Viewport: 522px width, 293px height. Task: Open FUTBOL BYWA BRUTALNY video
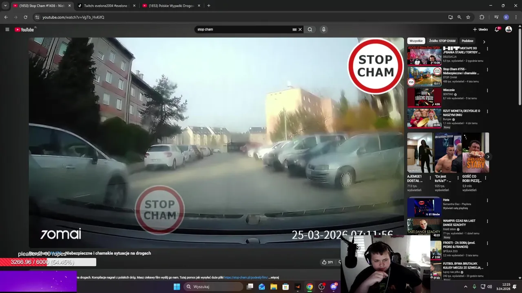[463, 266]
